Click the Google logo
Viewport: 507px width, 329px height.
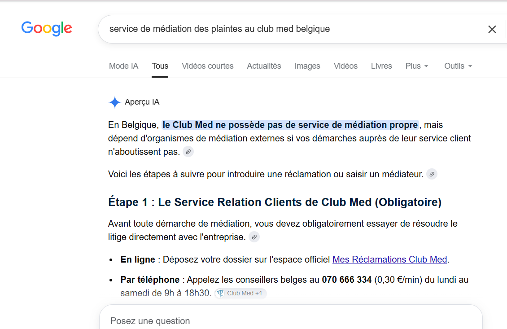point(47,28)
